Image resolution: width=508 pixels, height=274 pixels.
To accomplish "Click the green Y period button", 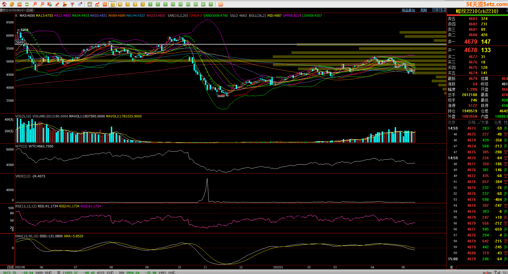I will (x=211, y=4).
